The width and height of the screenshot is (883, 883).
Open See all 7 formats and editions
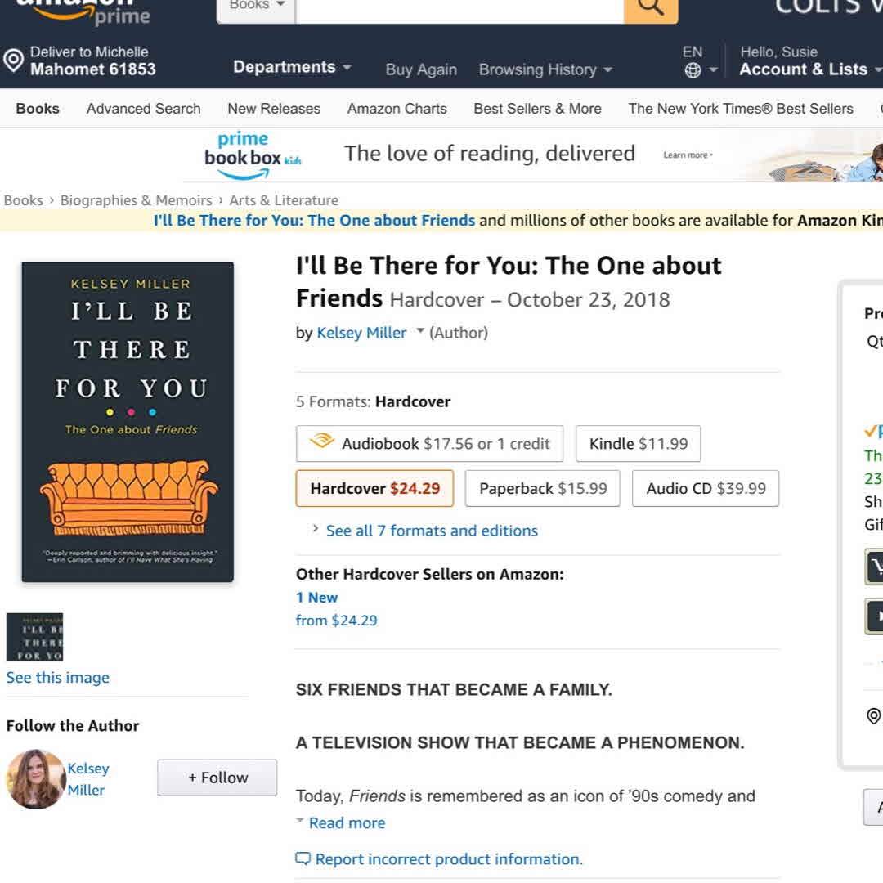[432, 531]
